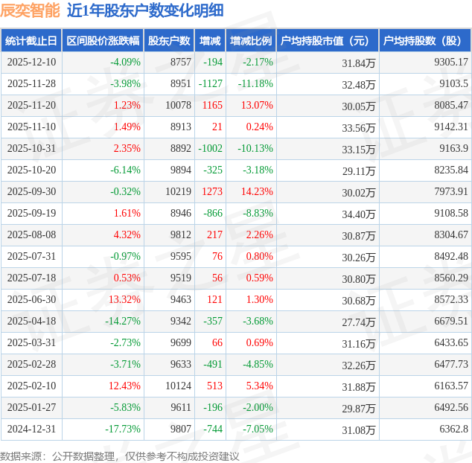Screen dimensions: 472x463
Task: Click the 数据来源 footer note
Action: pyautogui.click(x=120, y=456)
